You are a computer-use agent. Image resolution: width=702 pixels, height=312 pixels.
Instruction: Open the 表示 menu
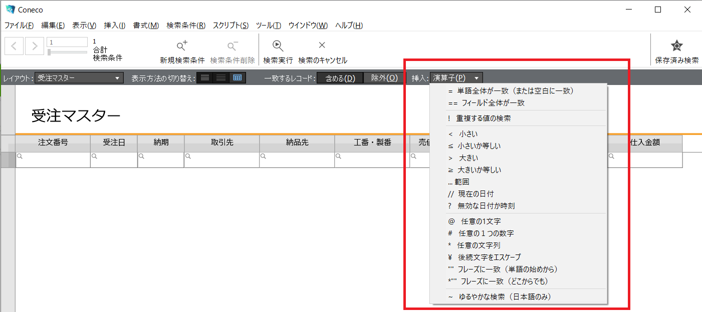click(x=84, y=25)
